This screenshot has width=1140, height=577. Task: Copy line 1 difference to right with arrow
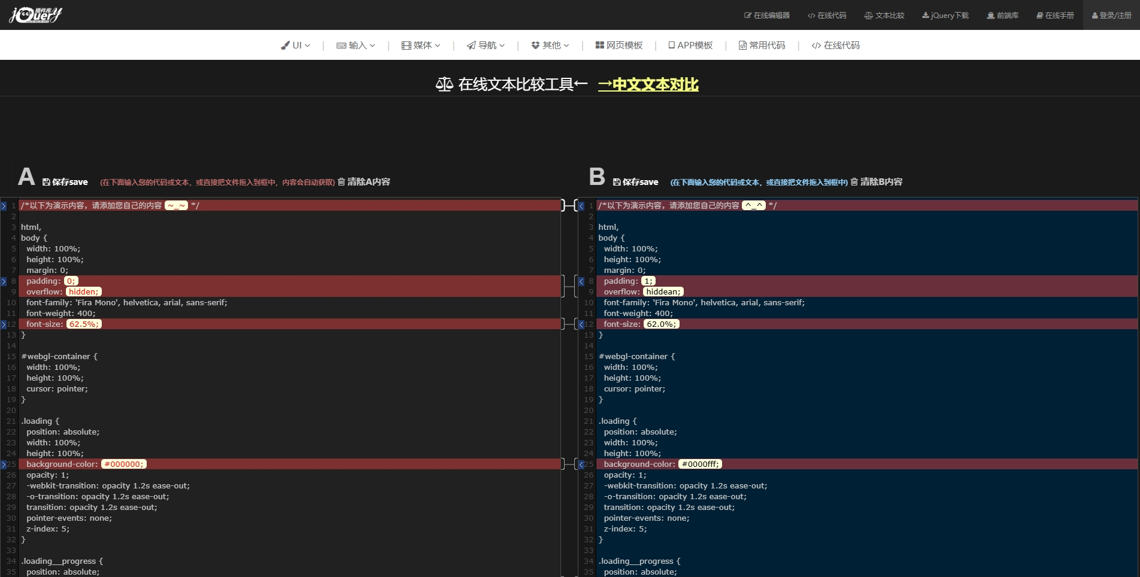[4, 206]
